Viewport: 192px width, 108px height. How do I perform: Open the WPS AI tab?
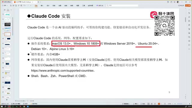click(100, 5)
